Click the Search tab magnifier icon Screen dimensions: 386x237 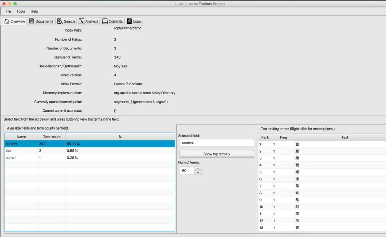pos(60,21)
